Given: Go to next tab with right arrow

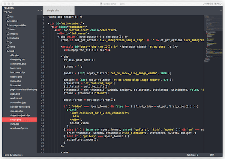Looking at the screenshot, I should [x=42, y=10].
